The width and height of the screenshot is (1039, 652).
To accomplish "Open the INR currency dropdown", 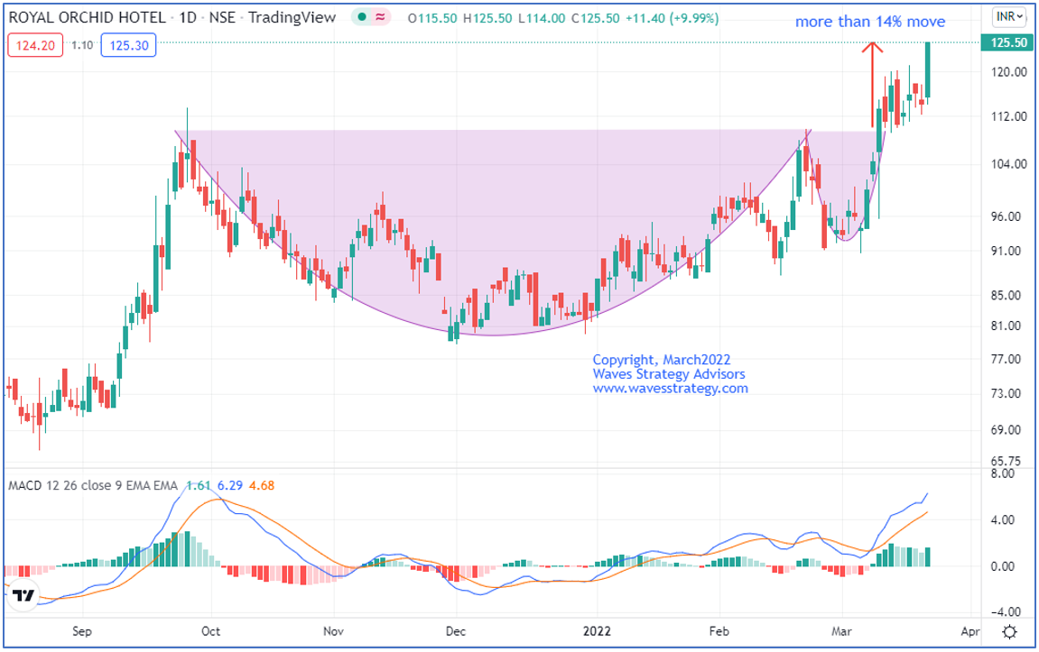I will (x=1009, y=16).
